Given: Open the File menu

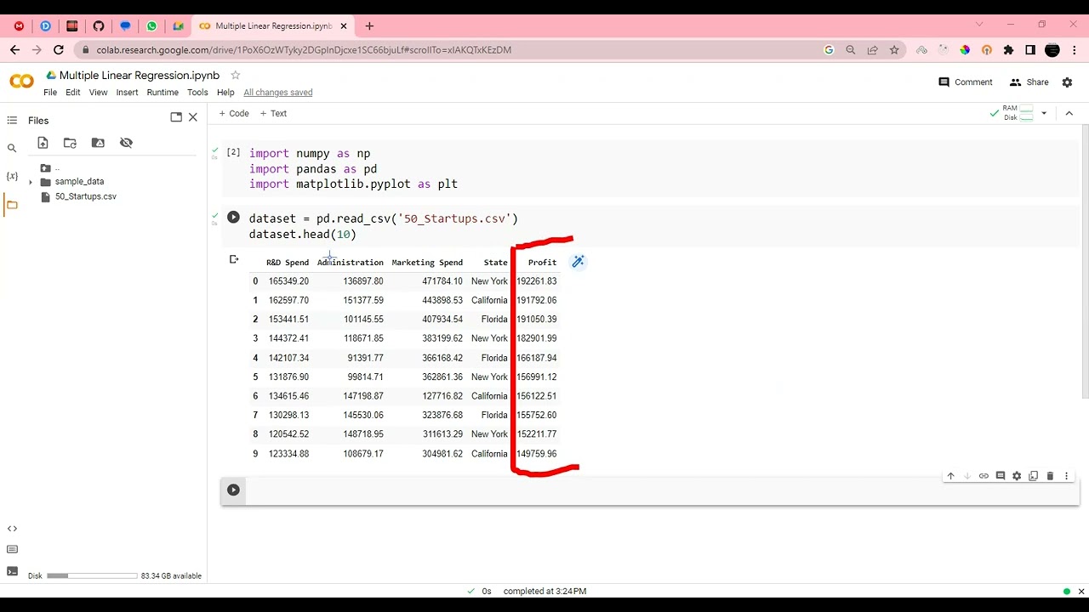Looking at the screenshot, I should [x=50, y=93].
